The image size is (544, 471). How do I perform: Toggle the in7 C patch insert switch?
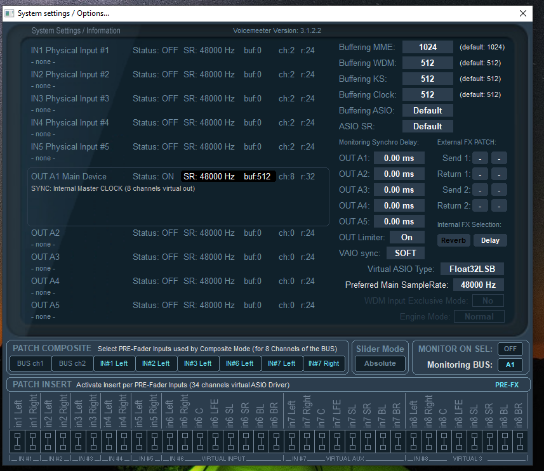[322, 441]
